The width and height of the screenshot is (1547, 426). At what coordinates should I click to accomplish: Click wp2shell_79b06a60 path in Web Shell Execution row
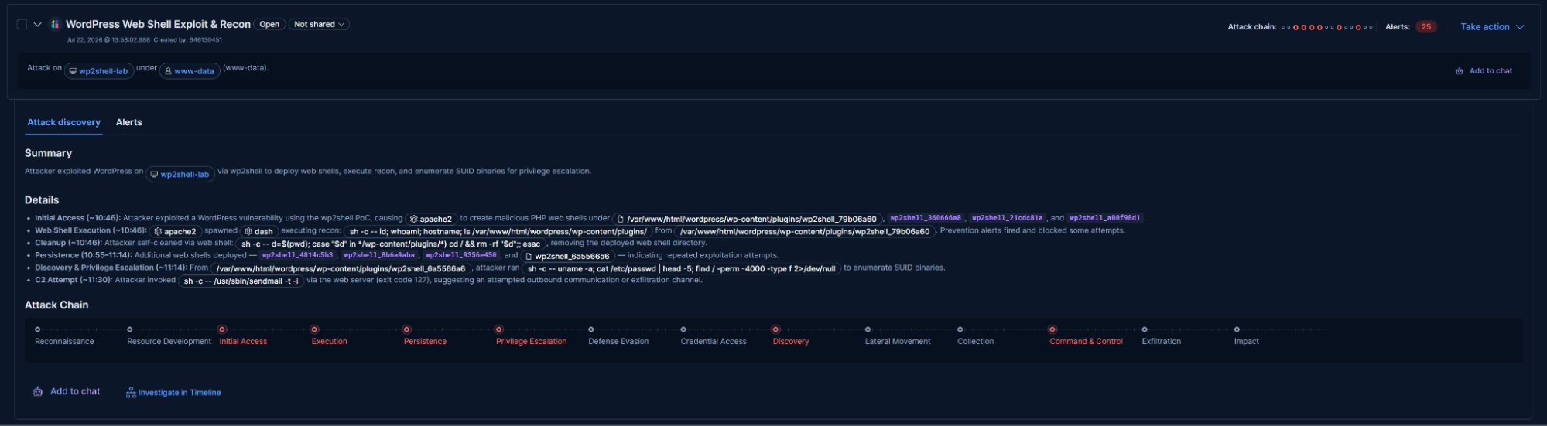[x=805, y=231]
